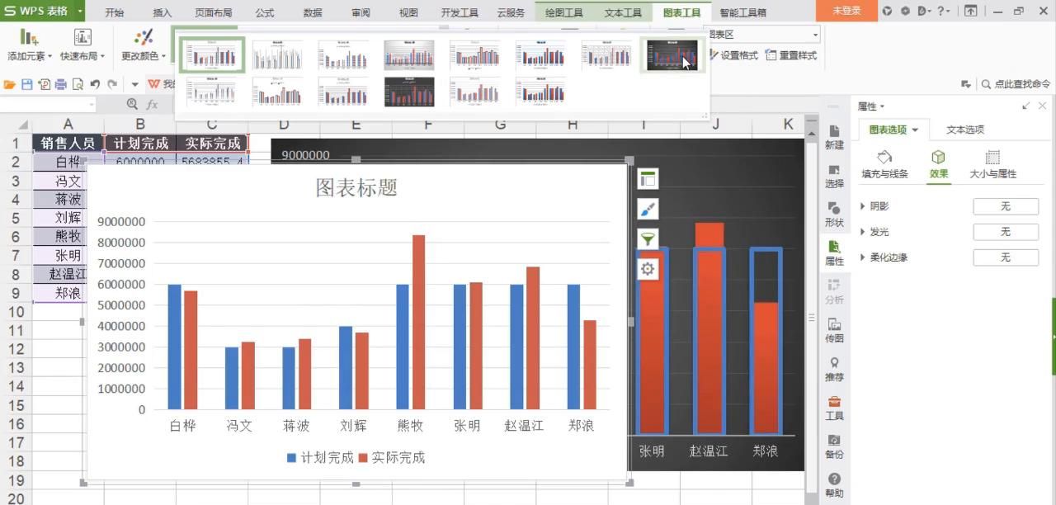Click the gear settings icon next to the chart
Screen dimensions: 1056x505
[x=648, y=268]
